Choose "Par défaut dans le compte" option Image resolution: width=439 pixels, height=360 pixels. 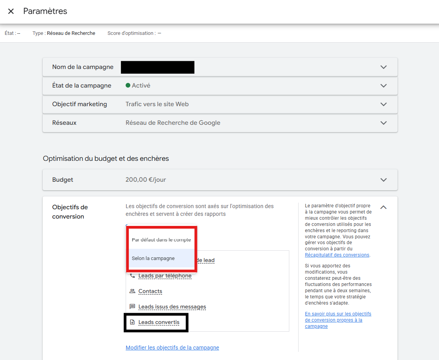161,239
